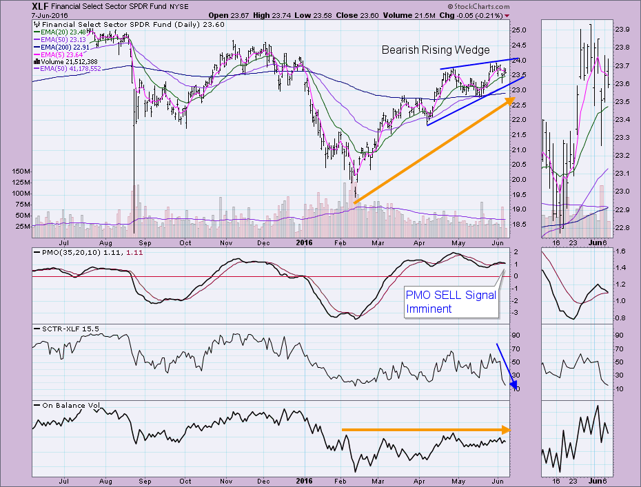Click the EMA(50) 41,178,552 volume legend entry

68,69
